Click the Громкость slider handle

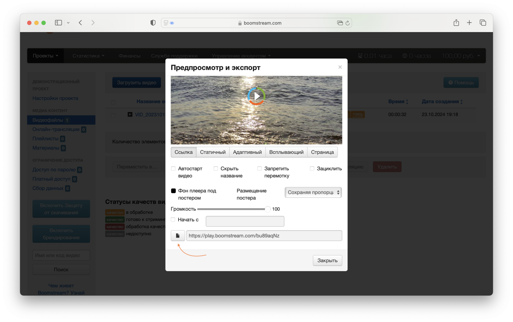(267, 209)
